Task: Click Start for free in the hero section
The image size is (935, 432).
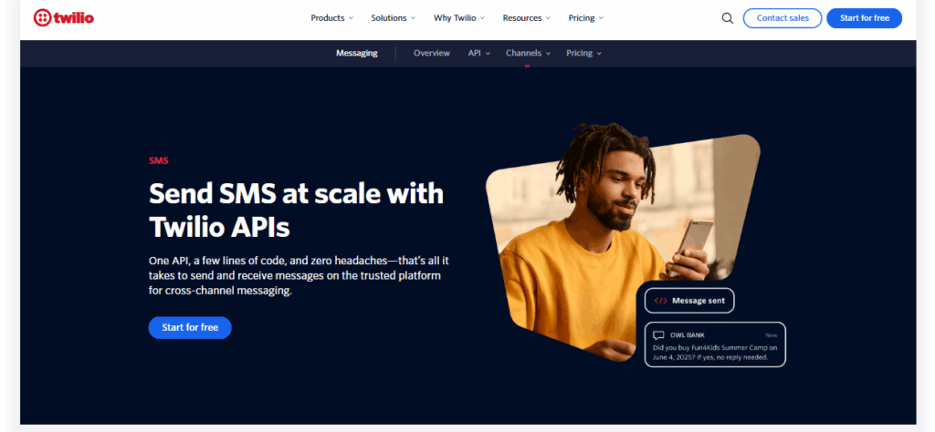Action: point(190,327)
